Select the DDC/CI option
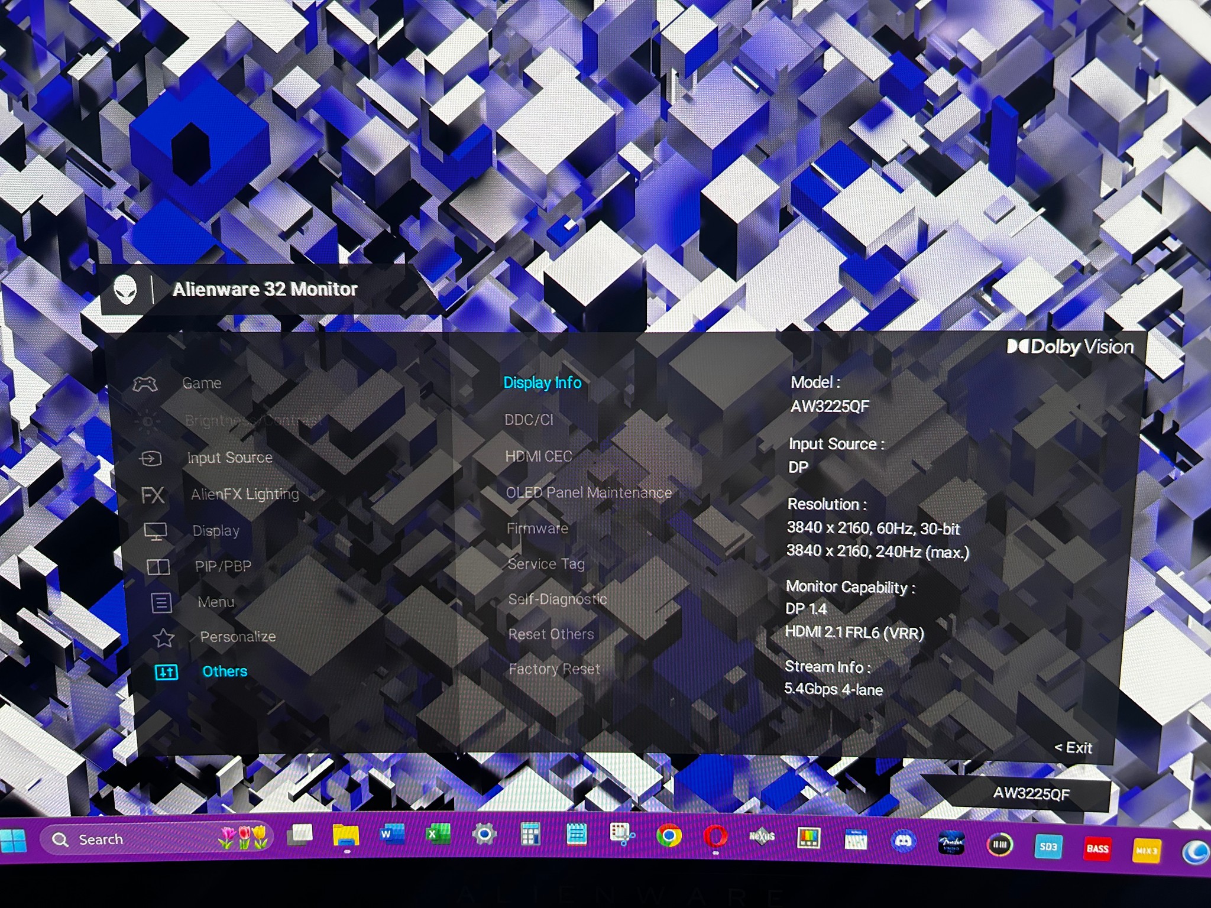The width and height of the screenshot is (1211, 908). (x=529, y=420)
